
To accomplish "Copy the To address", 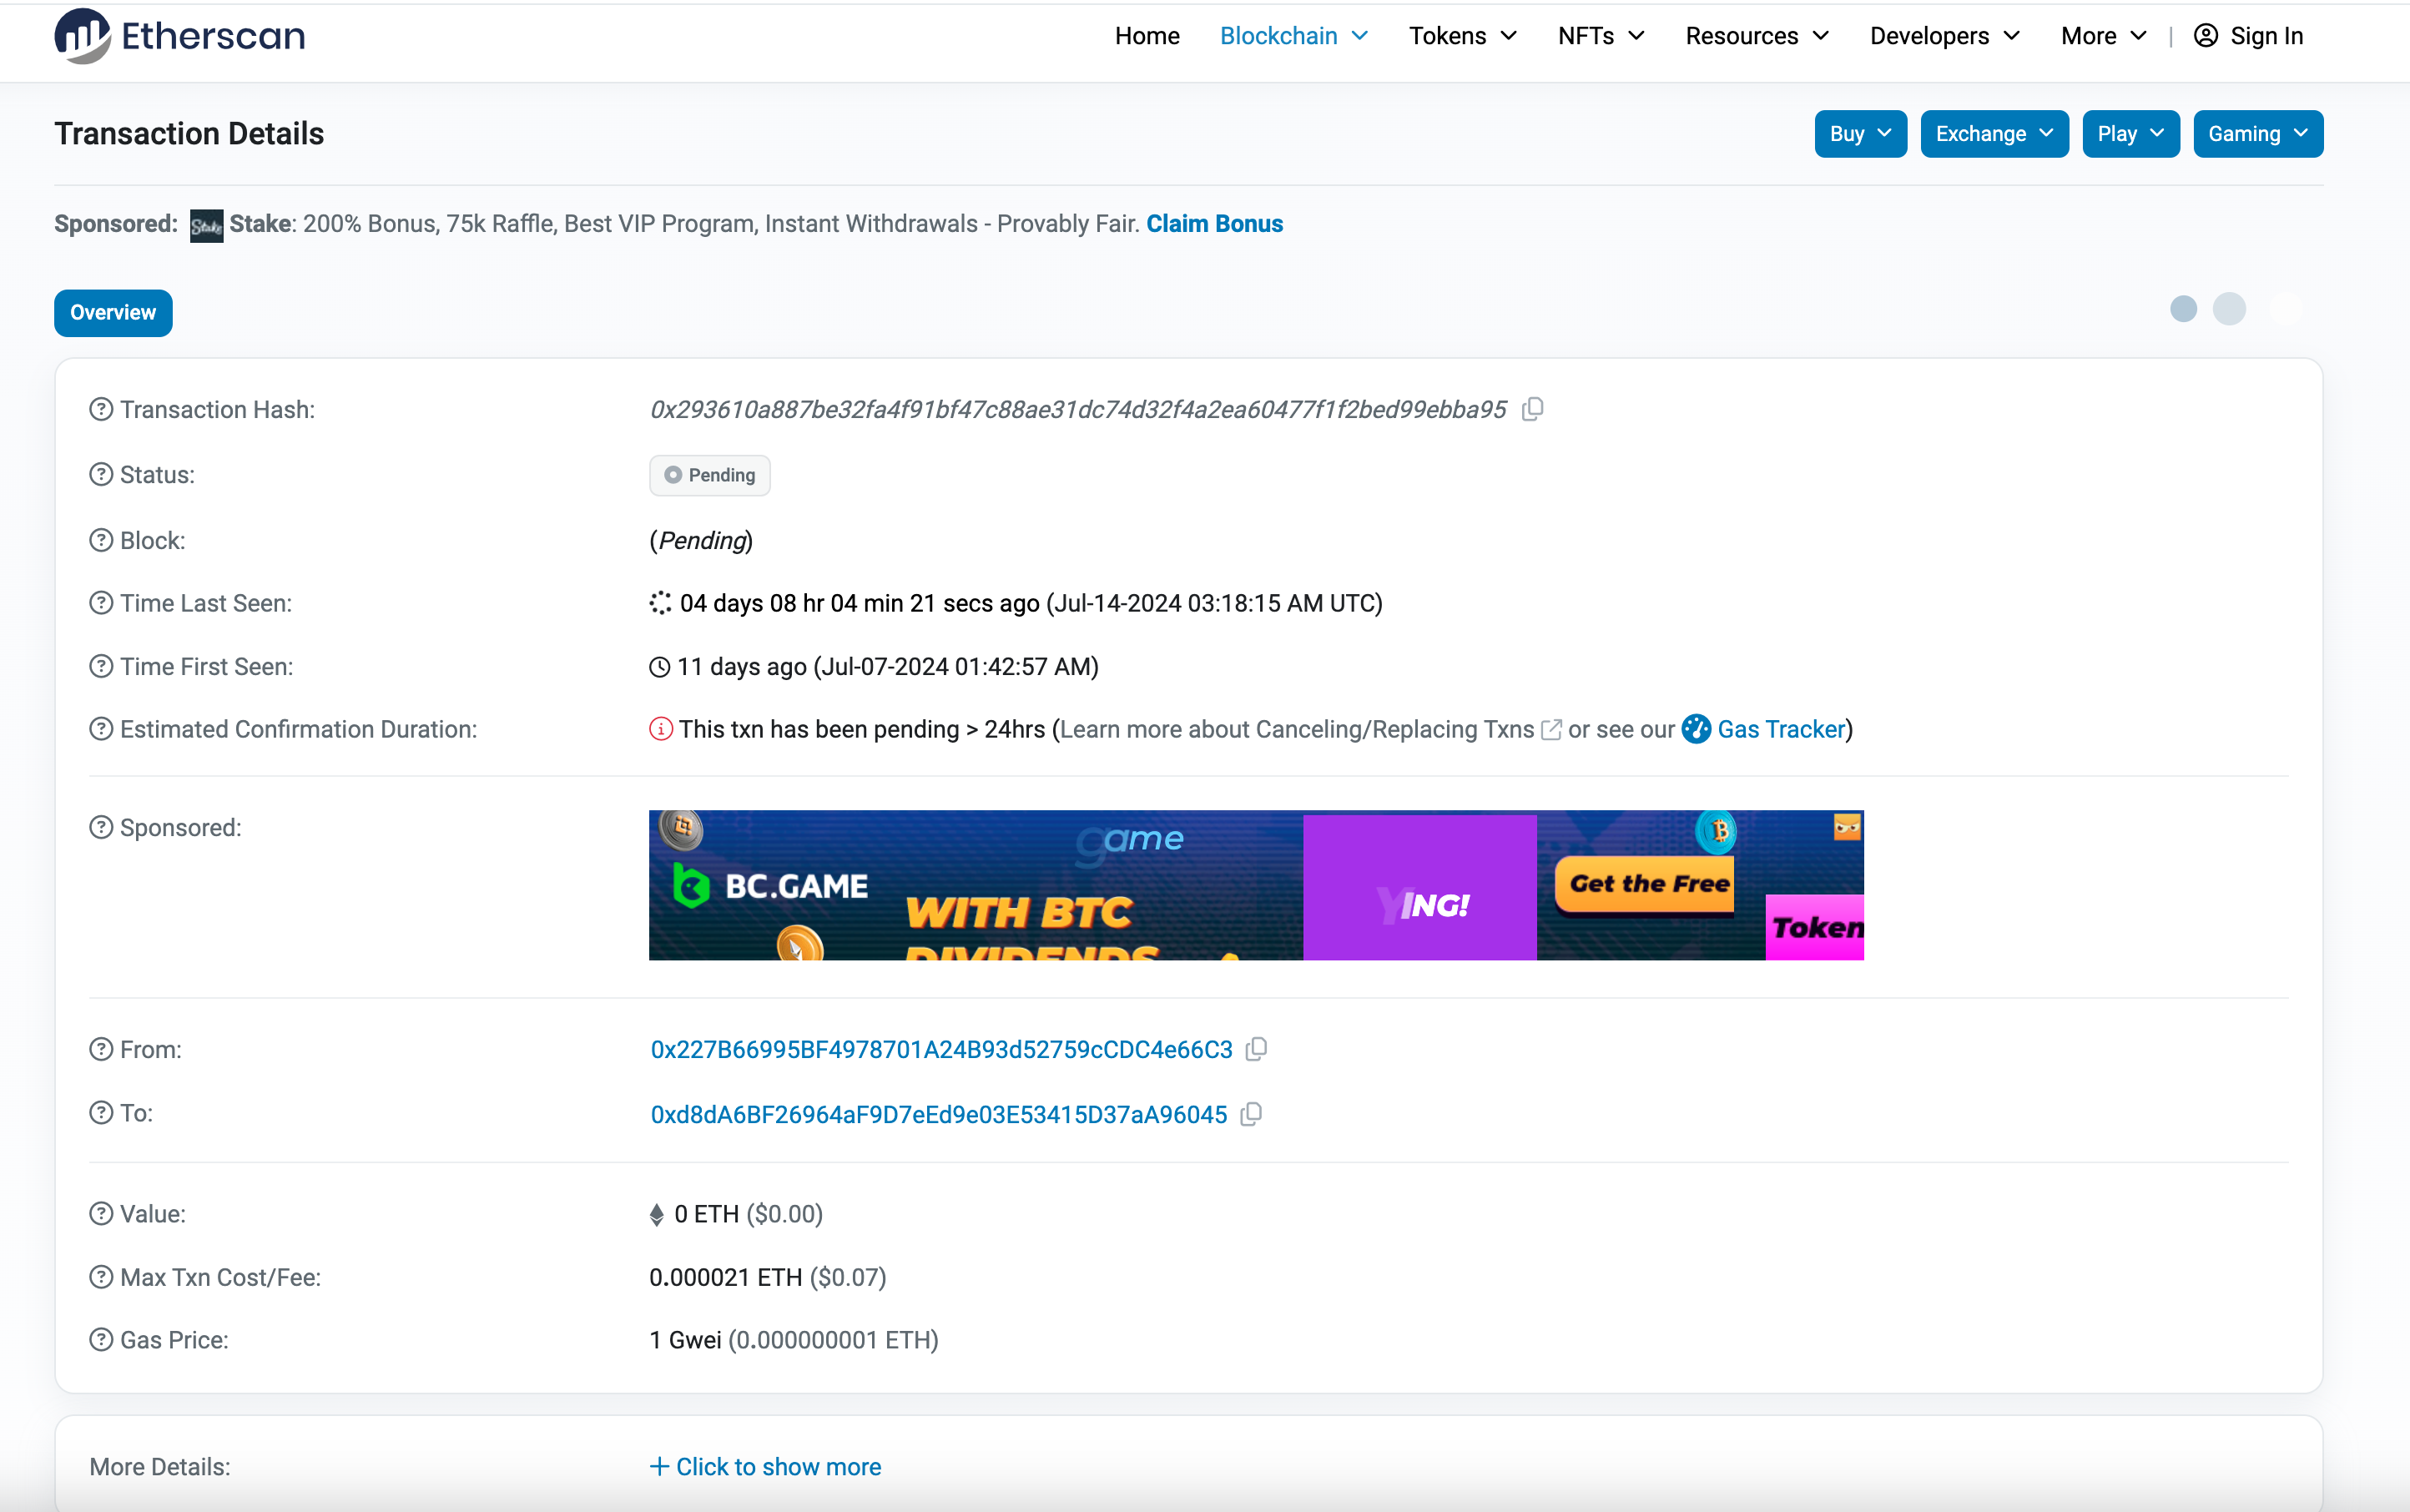I will pyautogui.click(x=1251, y=1114).
